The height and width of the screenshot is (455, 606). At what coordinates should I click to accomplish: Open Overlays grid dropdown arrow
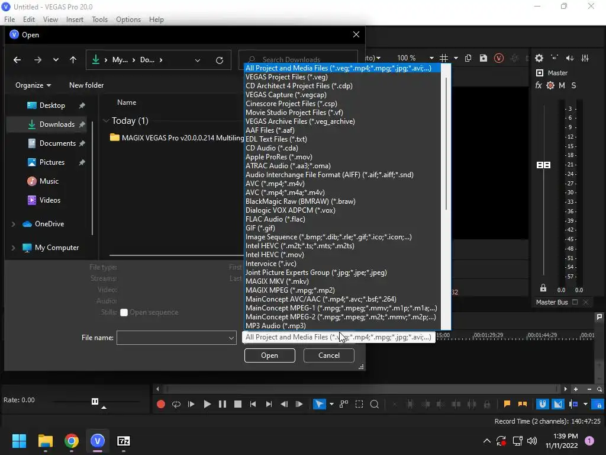[456, 58]
